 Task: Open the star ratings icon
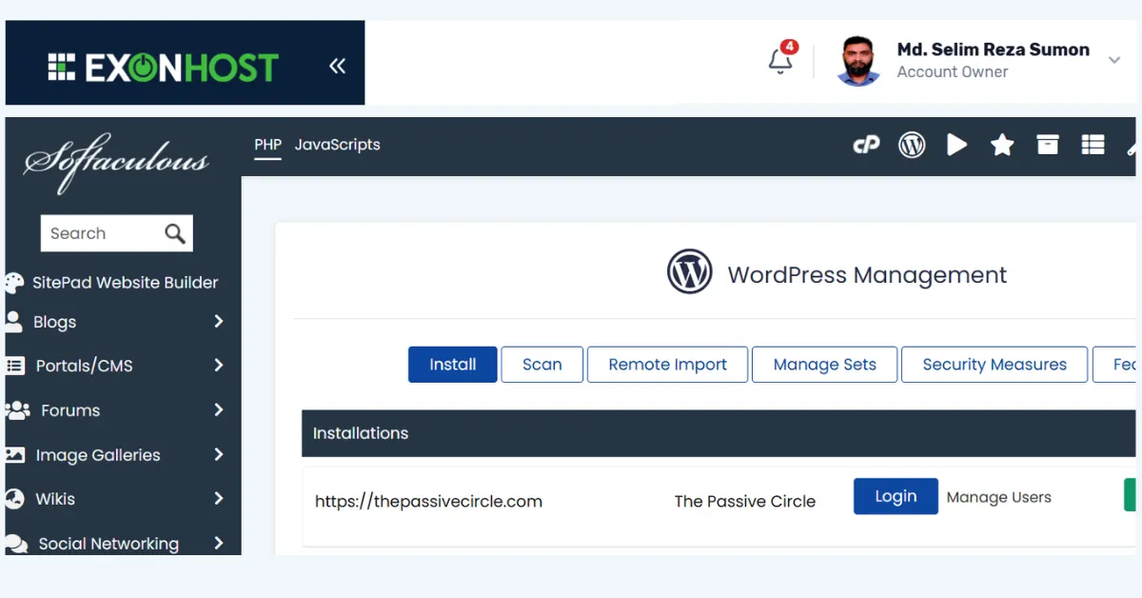point(1002,145)
